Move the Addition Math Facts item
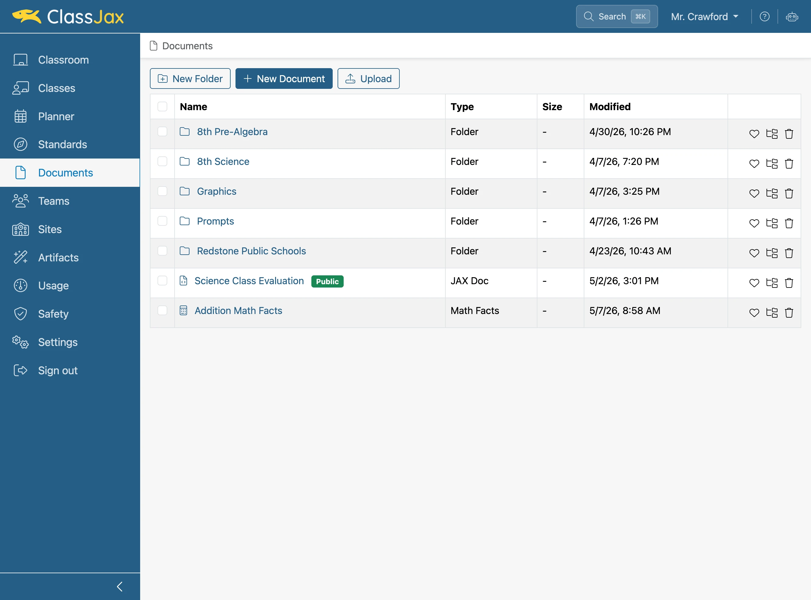 point(772,312)
